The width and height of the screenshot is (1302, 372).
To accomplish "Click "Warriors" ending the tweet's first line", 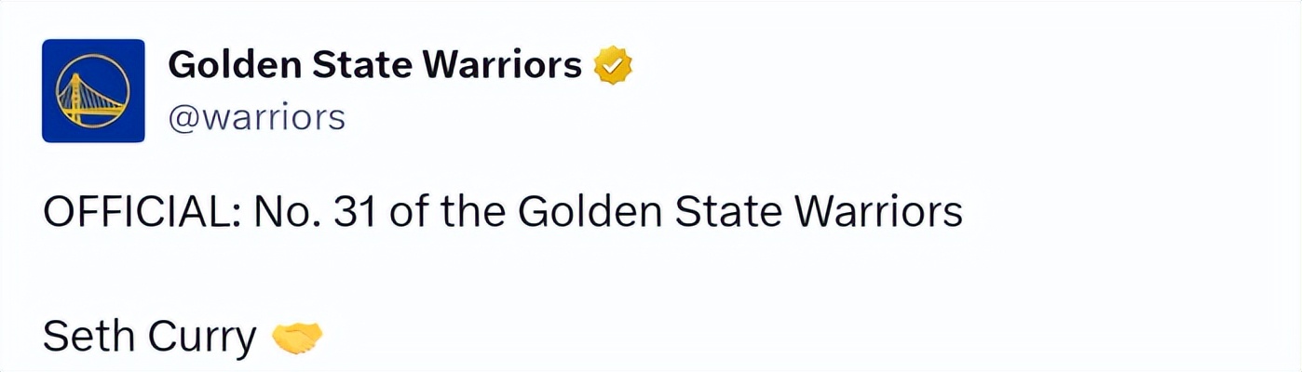I will [878, 212].
